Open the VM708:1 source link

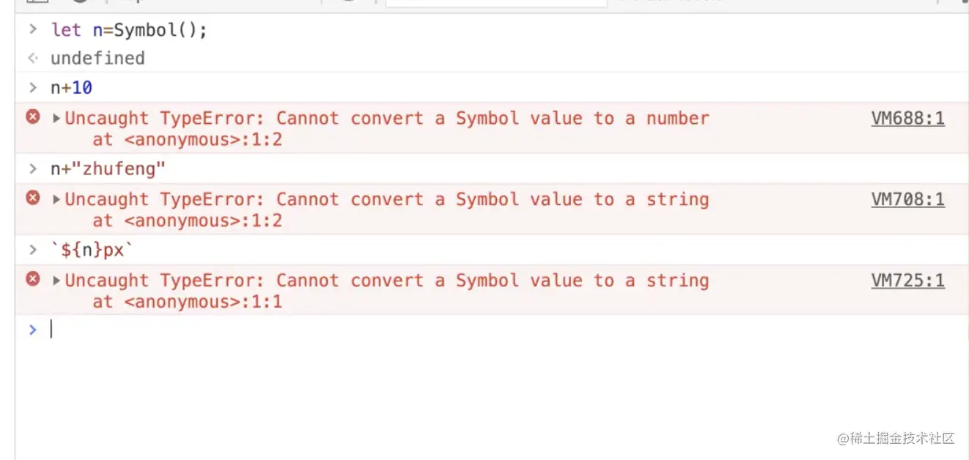point(907,199)
